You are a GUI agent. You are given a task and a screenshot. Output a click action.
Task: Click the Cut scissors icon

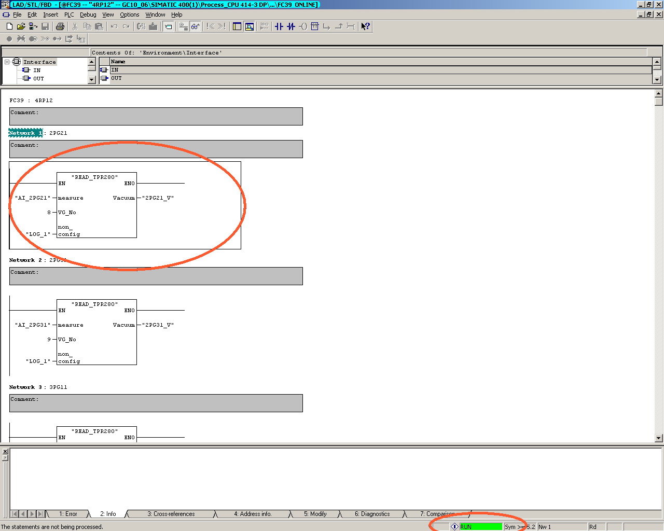click(x=75, y=26)
